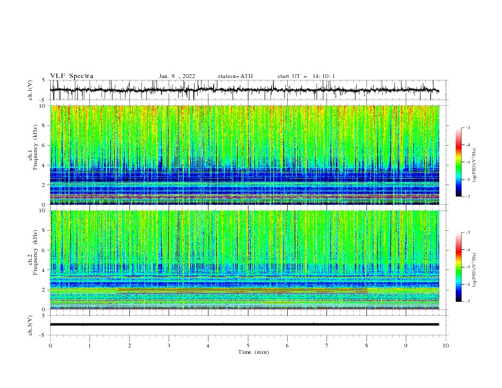
Task: Click the "Time (min)" axis label
Action: click(x=254, y=352)
